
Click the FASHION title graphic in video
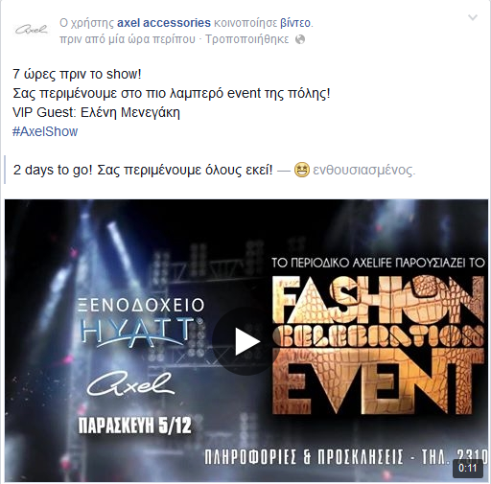(x=378, y=299)
